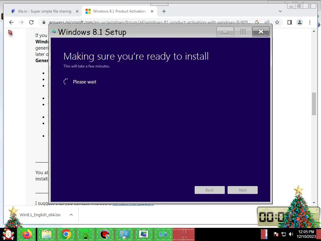This screenshot has width=321, height=241.
Task: Expand the Win8.1_English_x64.iso download options chevron
Action: [x=71, y=215]
